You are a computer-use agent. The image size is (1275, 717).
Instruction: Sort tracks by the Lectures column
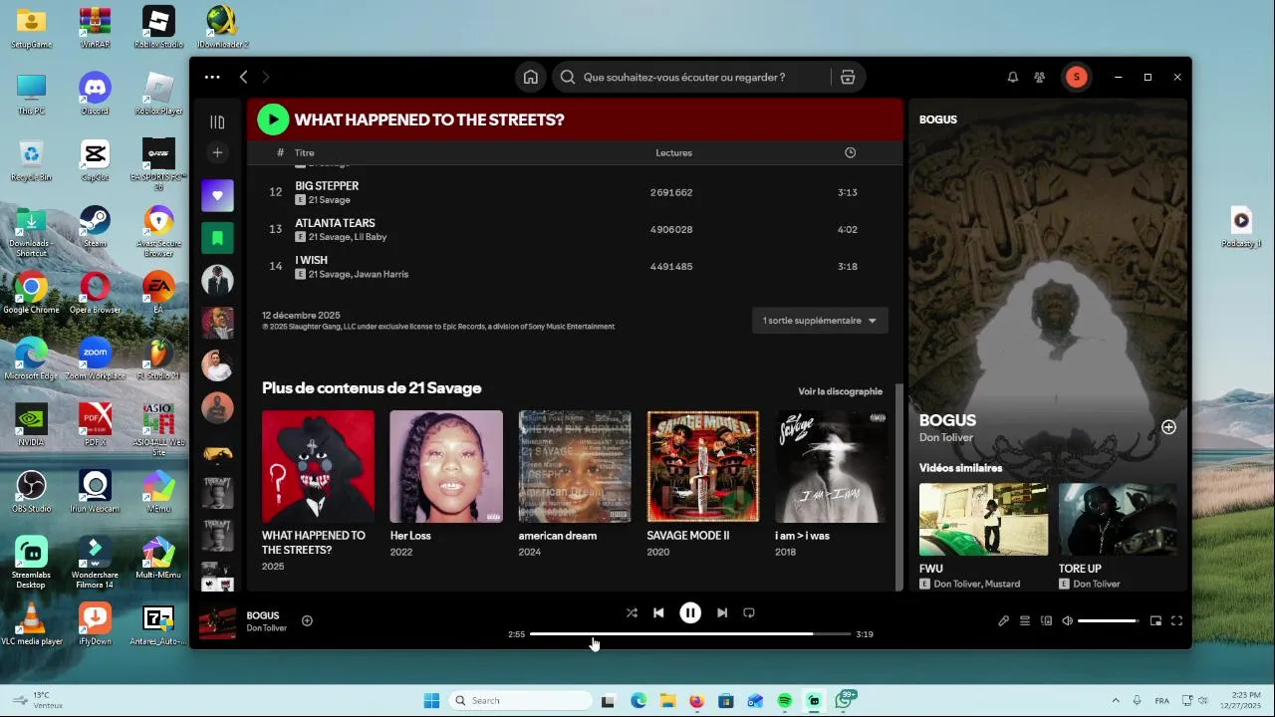673,152
